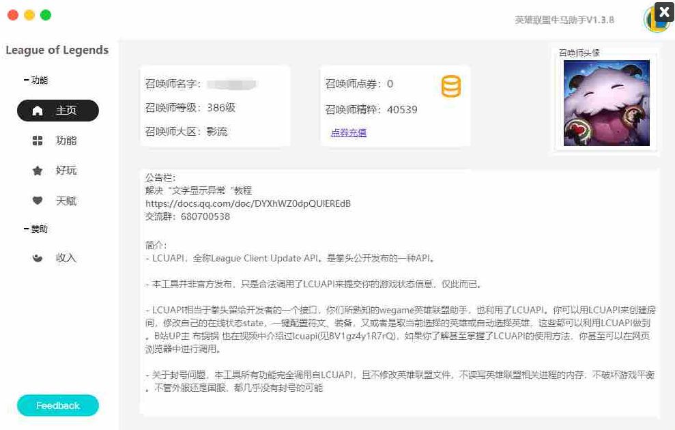675x430 pixels.
Task: Click the heart icon beside 天赋
Action: (x=38, y=201)
